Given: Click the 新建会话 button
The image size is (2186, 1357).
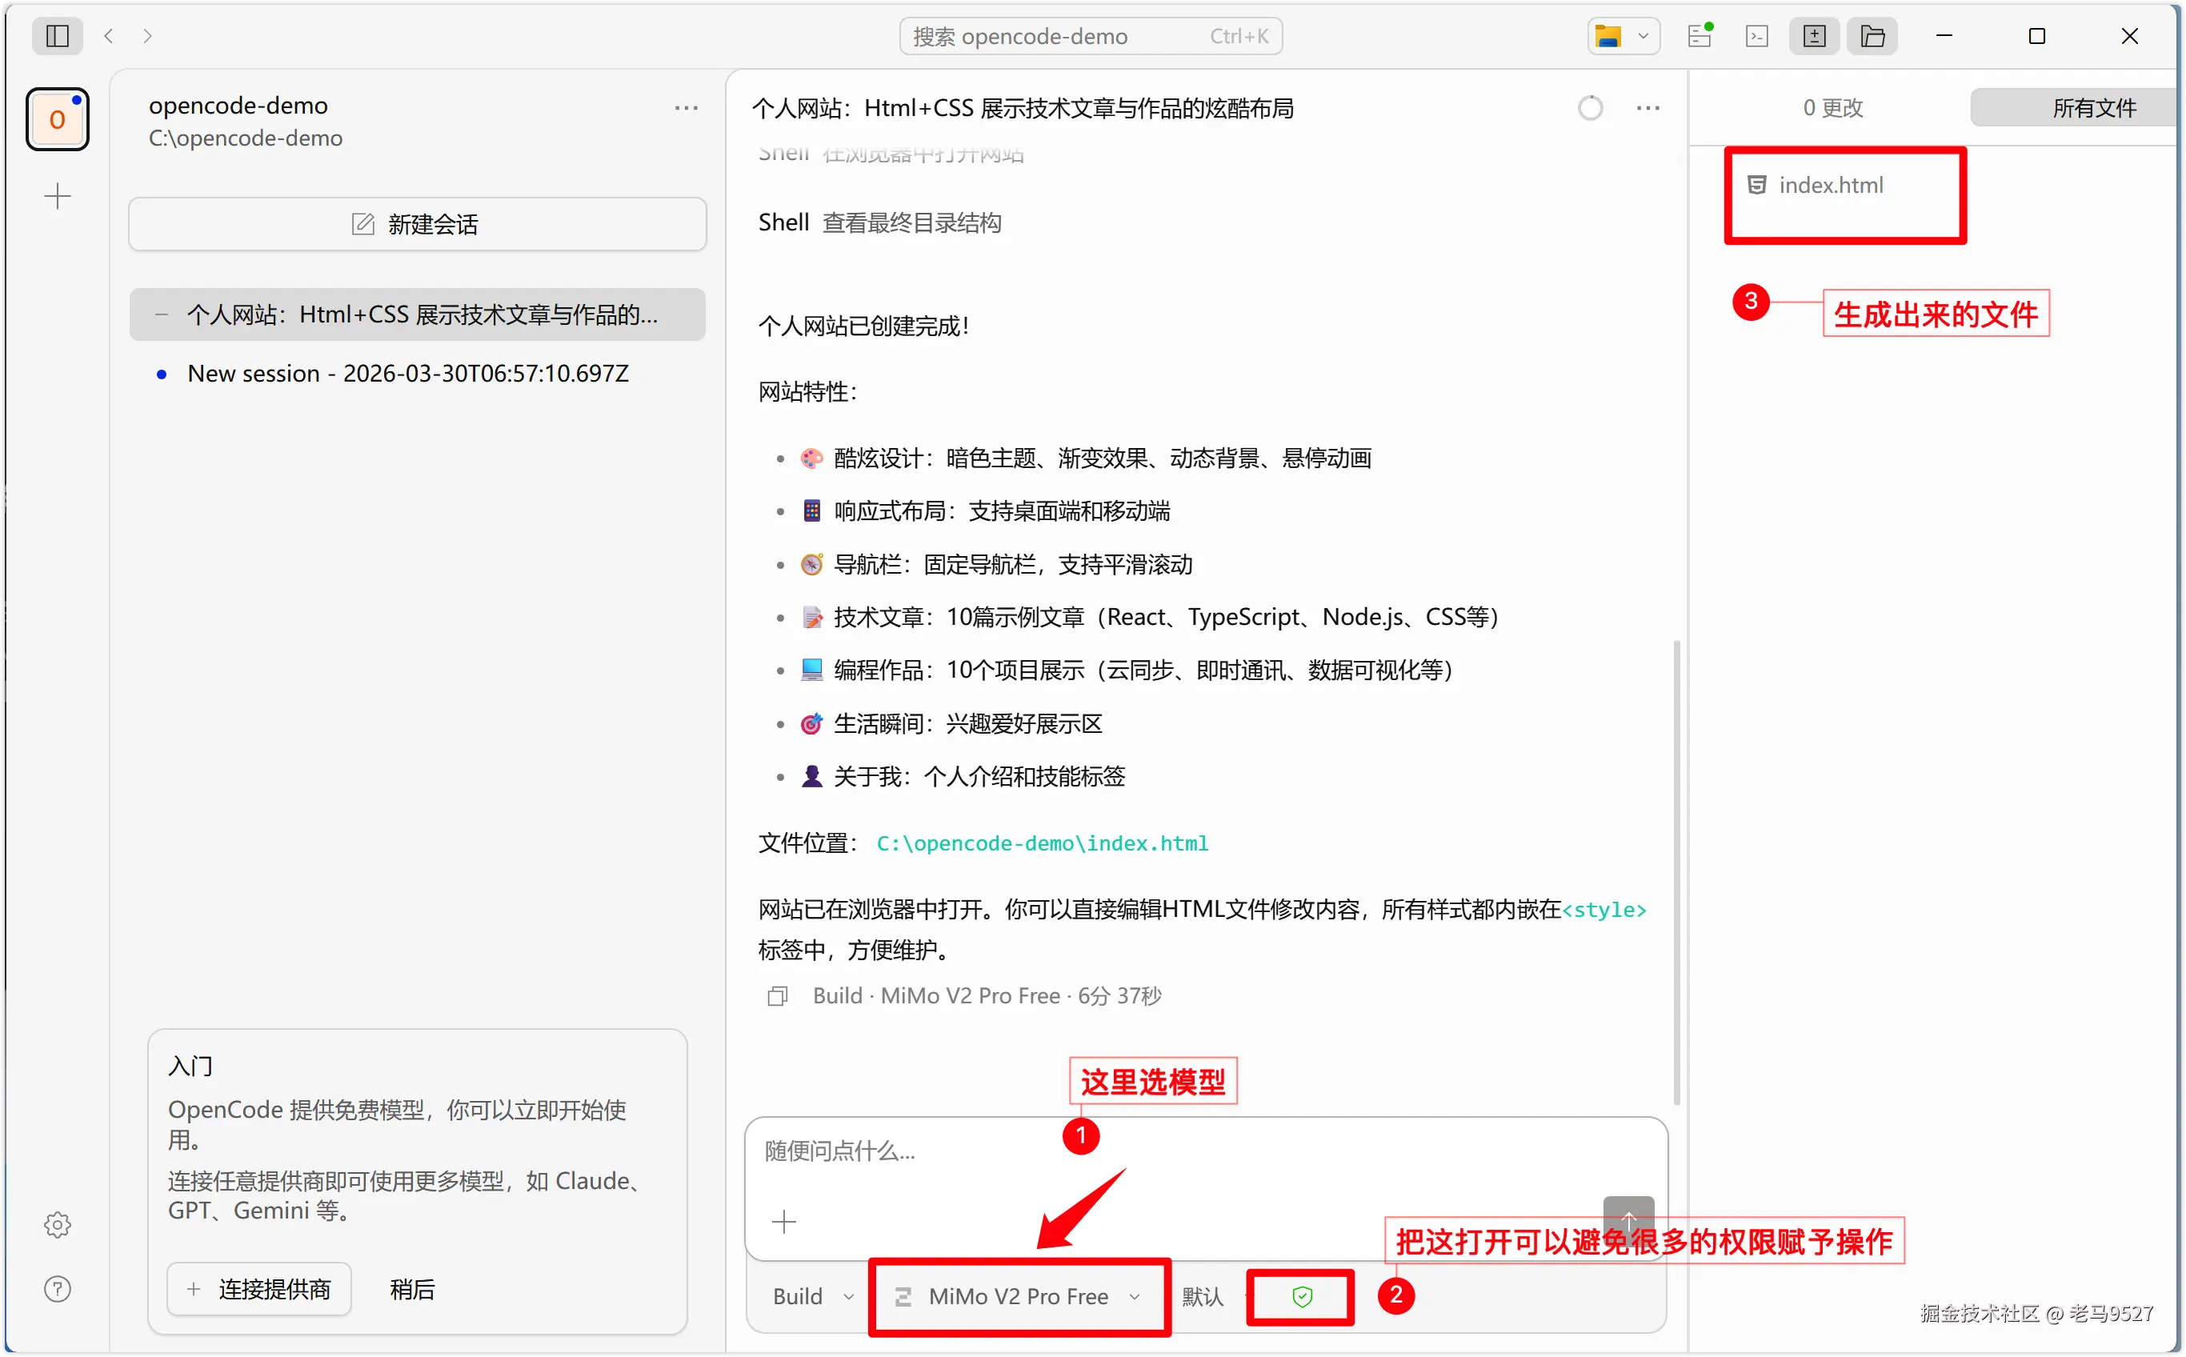Looking at the screenshot, I should (x=418, y=223).
